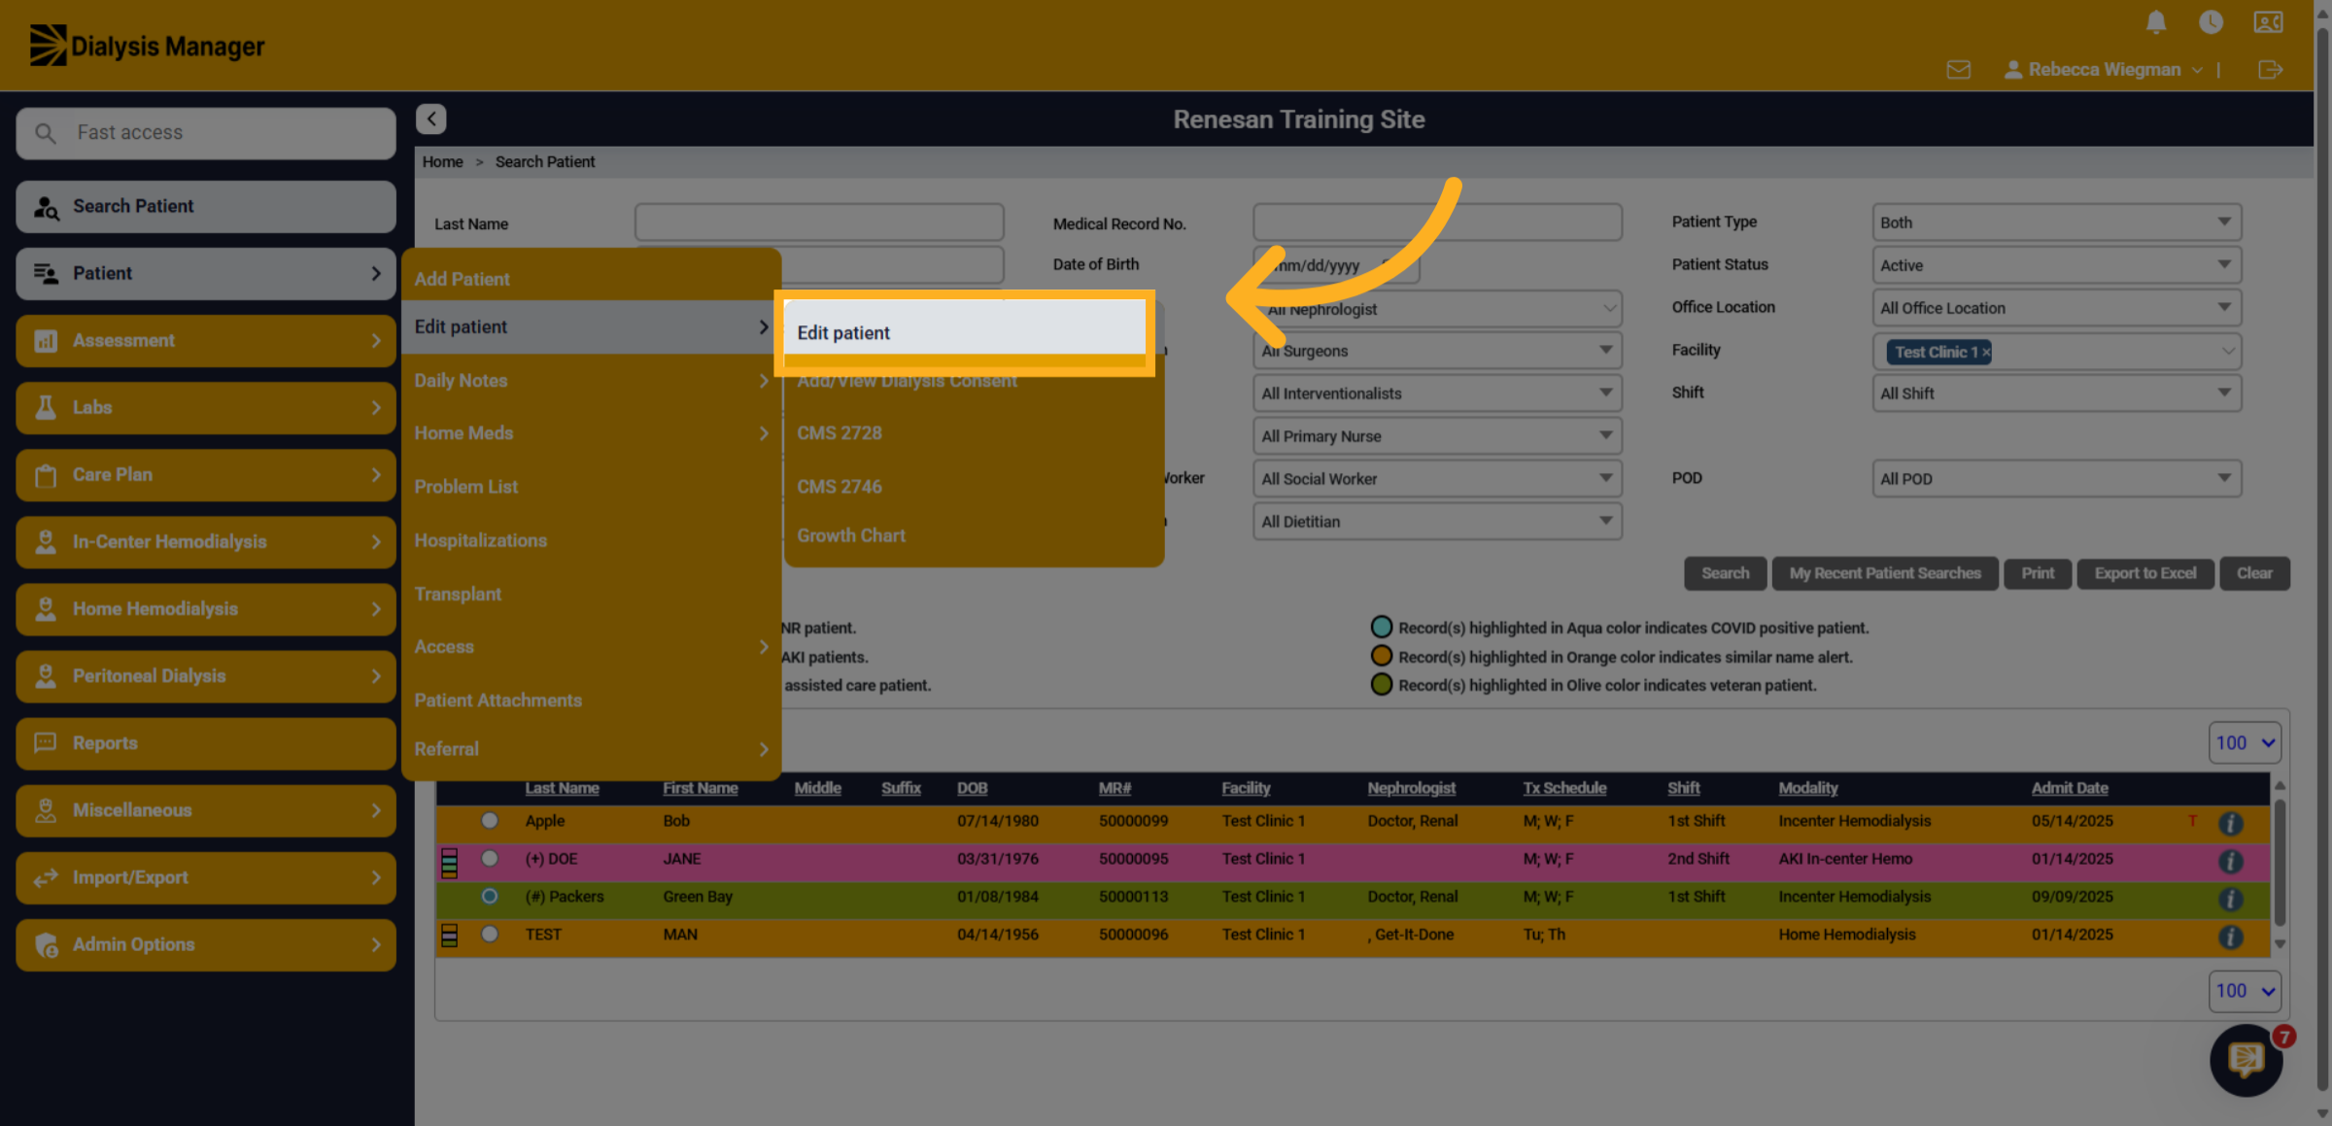Screen dimensions: 2332x1126
Task: Open All Dietitian dropdown
Action: [x=1437, y=522]
